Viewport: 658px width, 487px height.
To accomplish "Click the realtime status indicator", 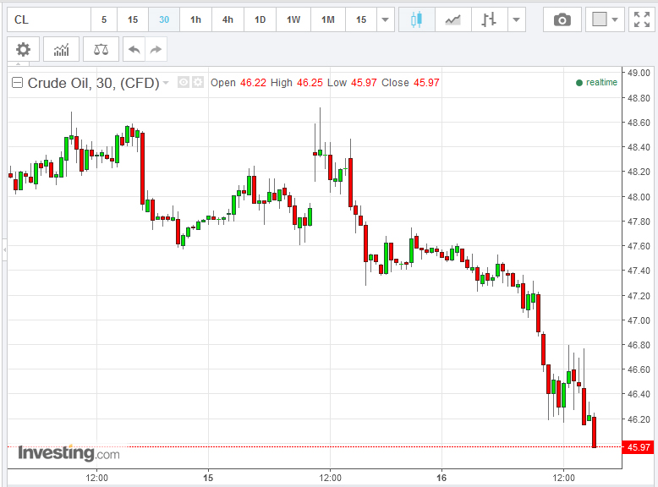I will point(596,83).
